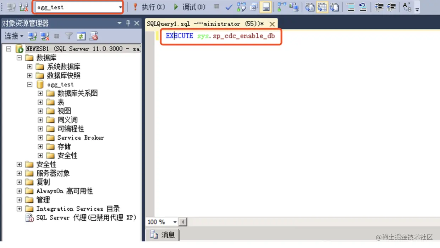The width and height of the screenshot is (440, 248).
Task: Click the 执行(X) execute button
Action: point(149,7)
